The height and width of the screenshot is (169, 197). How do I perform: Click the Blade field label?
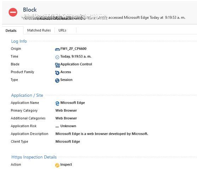[15, 64]
